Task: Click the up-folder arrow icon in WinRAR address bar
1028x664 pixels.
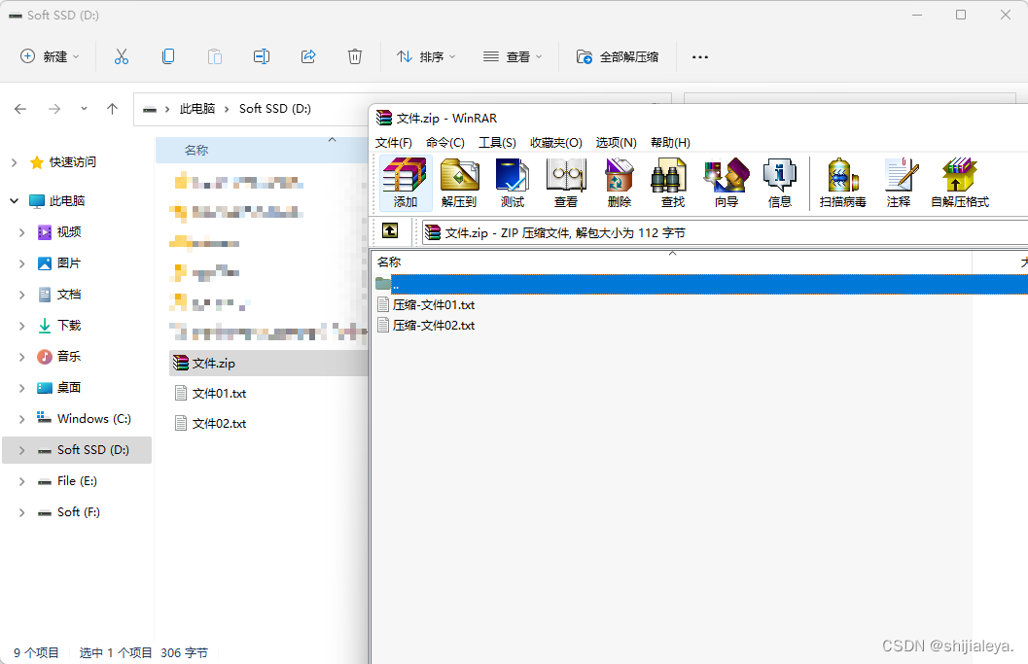Action: [390, 230]
